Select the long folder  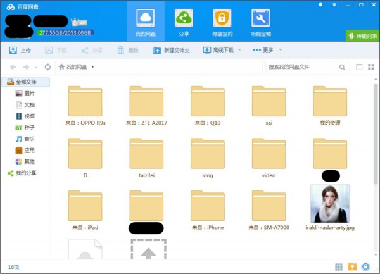tap(208, 158)
